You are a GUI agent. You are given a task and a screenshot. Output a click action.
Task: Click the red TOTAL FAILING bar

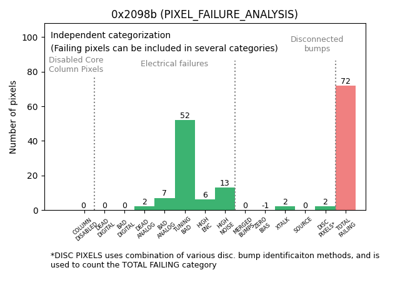click(345, 148)
